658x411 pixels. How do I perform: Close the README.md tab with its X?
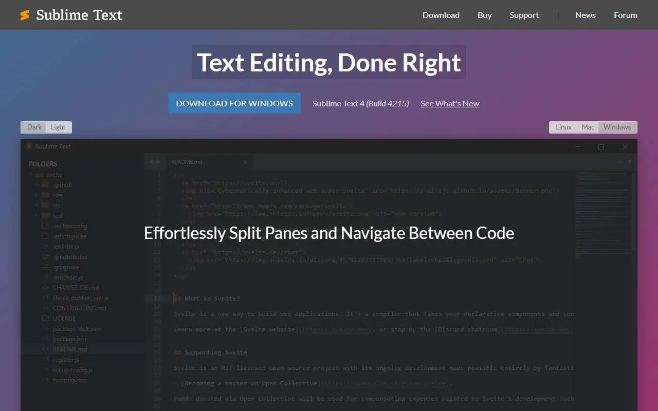(x=245, y=162)
